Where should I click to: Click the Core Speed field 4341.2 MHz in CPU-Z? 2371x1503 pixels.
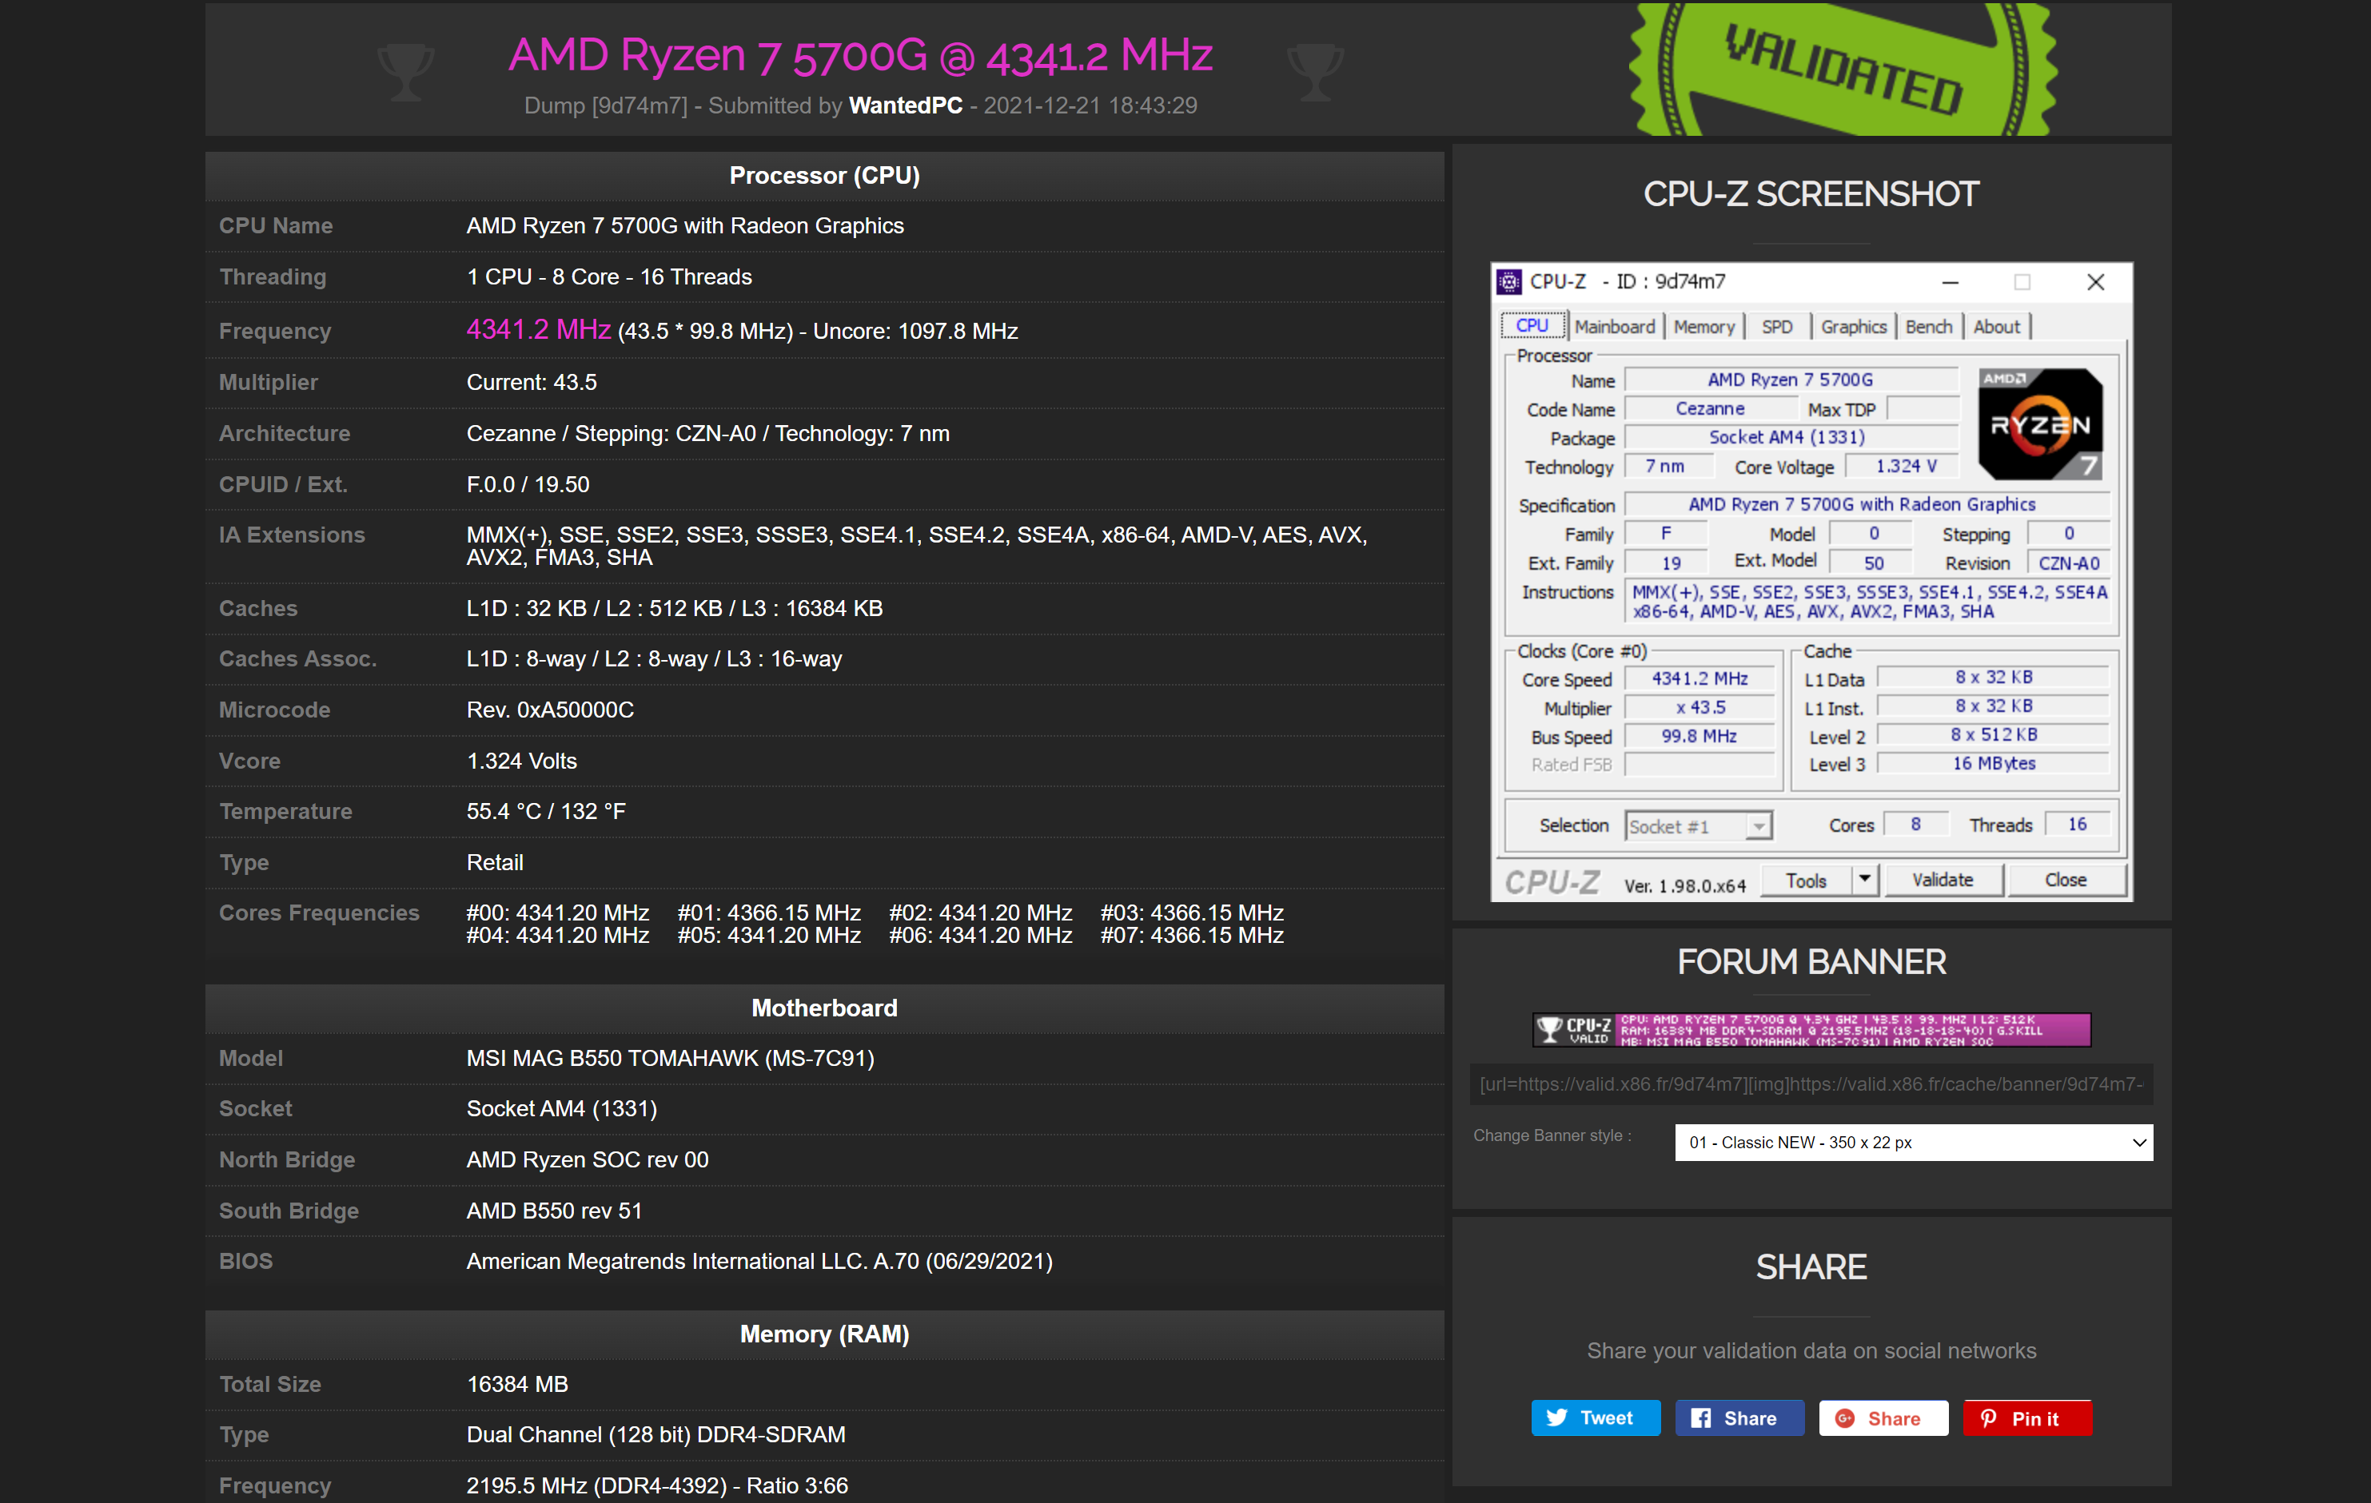tap(1699, 679)
